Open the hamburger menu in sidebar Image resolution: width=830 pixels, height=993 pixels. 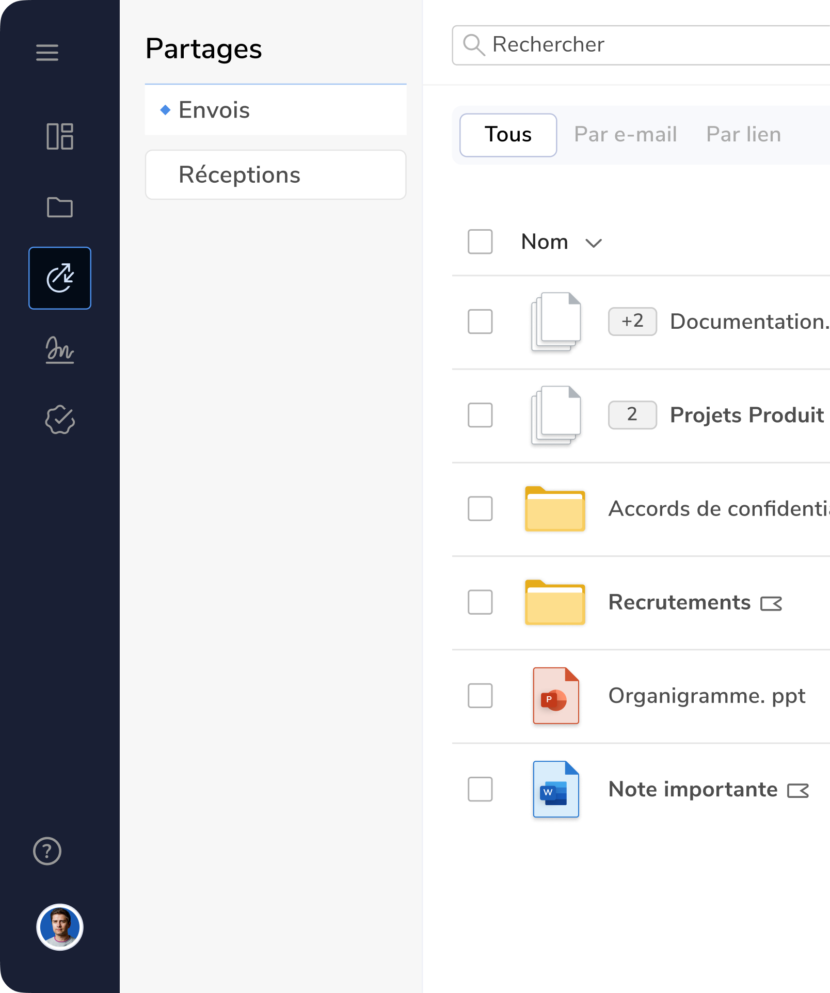click(47, 53)
